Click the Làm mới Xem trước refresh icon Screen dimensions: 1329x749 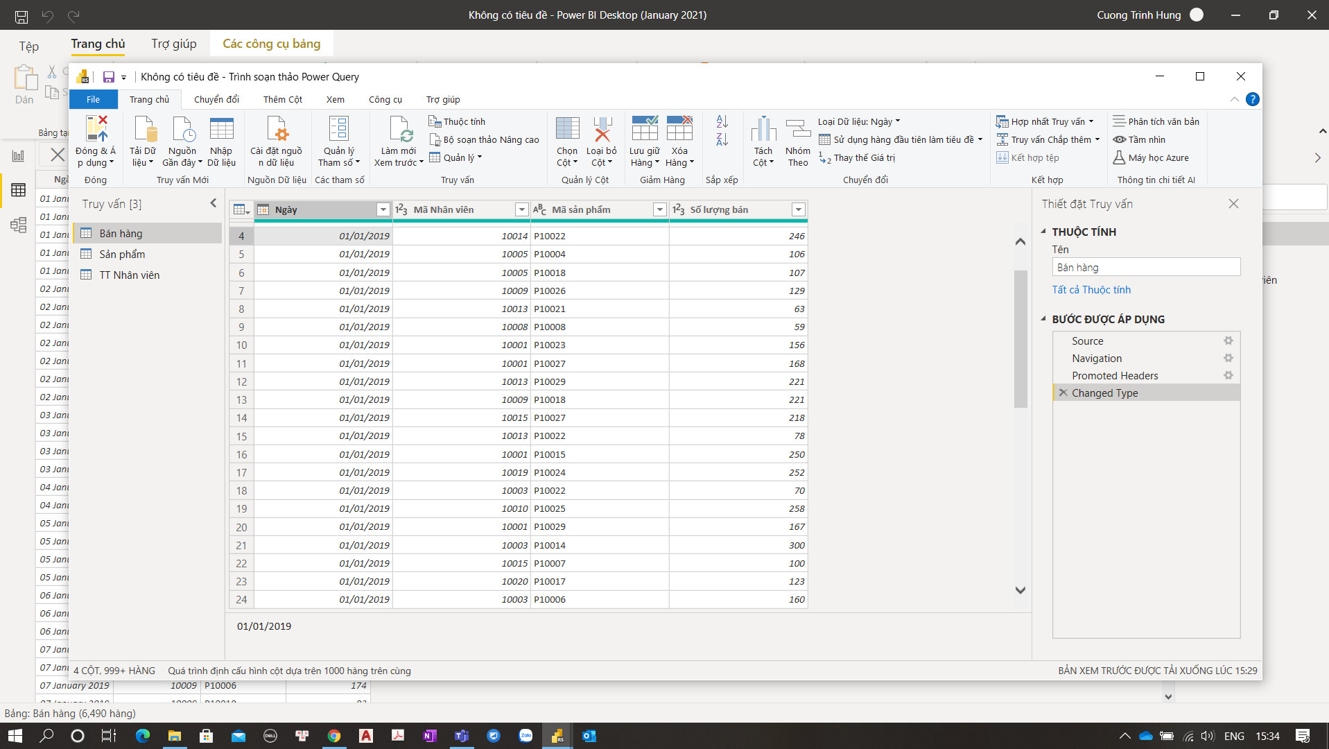point(399,130)
